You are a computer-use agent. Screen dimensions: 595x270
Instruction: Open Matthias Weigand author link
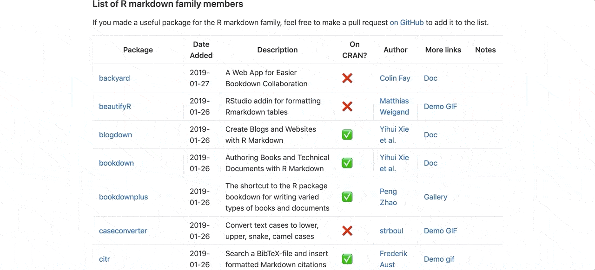pyautogui.click(x=394, y=107)
